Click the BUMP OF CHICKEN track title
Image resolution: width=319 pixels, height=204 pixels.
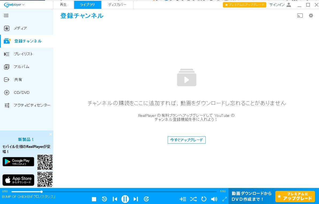(x=29, y=197)
